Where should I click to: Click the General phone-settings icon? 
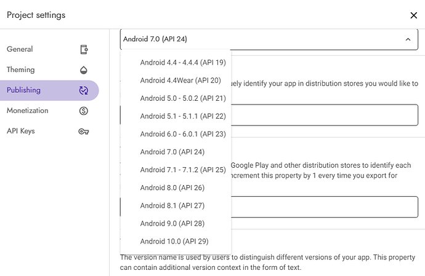84,50
